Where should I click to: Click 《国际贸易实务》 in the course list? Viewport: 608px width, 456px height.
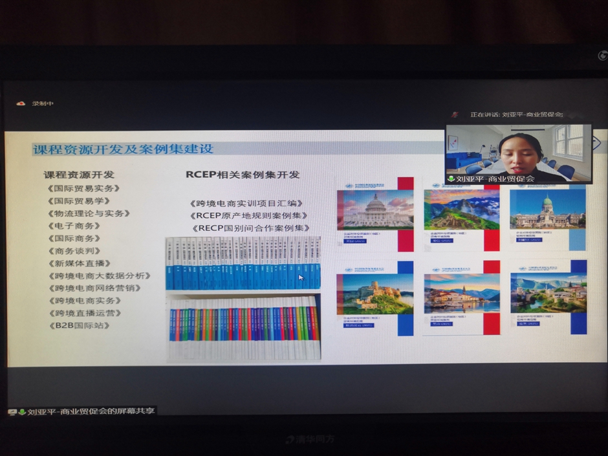[83, 188]
